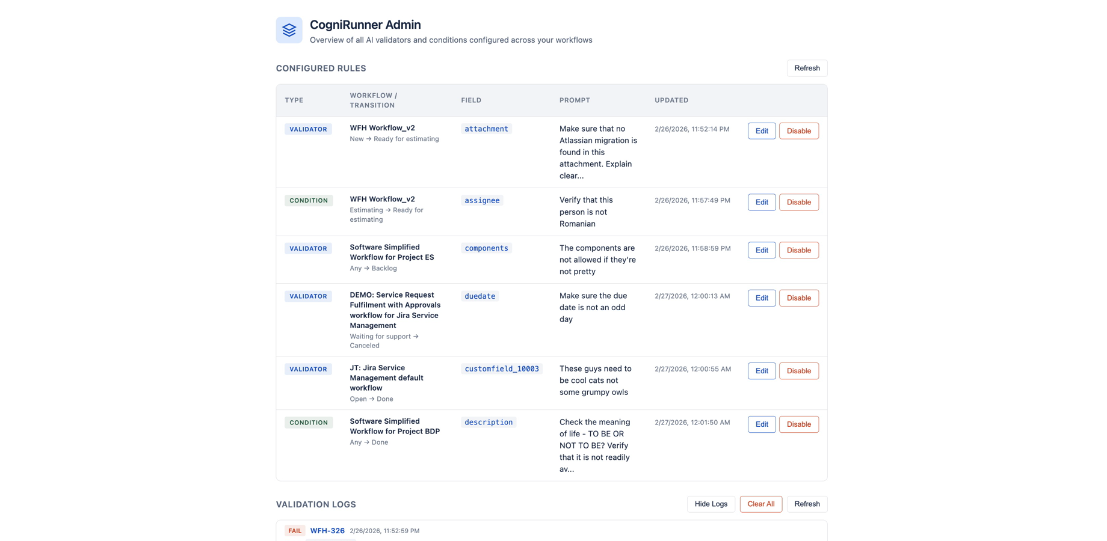The height and width of the screenshot is (541, 1107).
Task: Click the PROMPT column header
Action: pos(575,100)
